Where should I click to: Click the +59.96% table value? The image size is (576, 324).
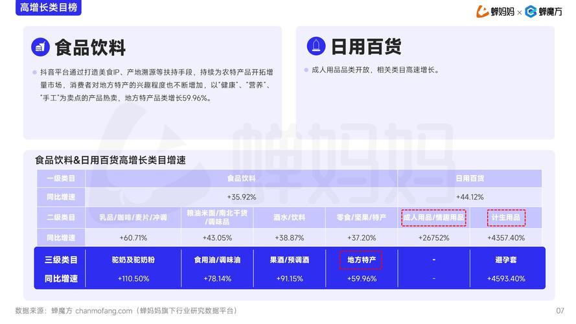click(x=362, y=279)
